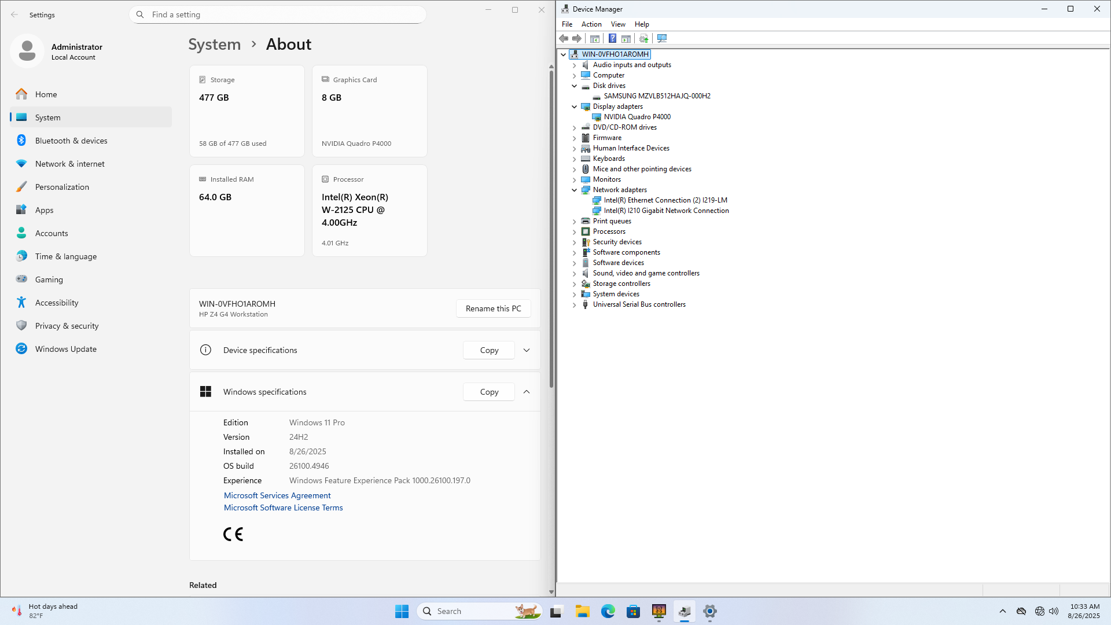1111x625 pixels.
Task: Collapse the Network adapters node
Action: pos(575,190)
